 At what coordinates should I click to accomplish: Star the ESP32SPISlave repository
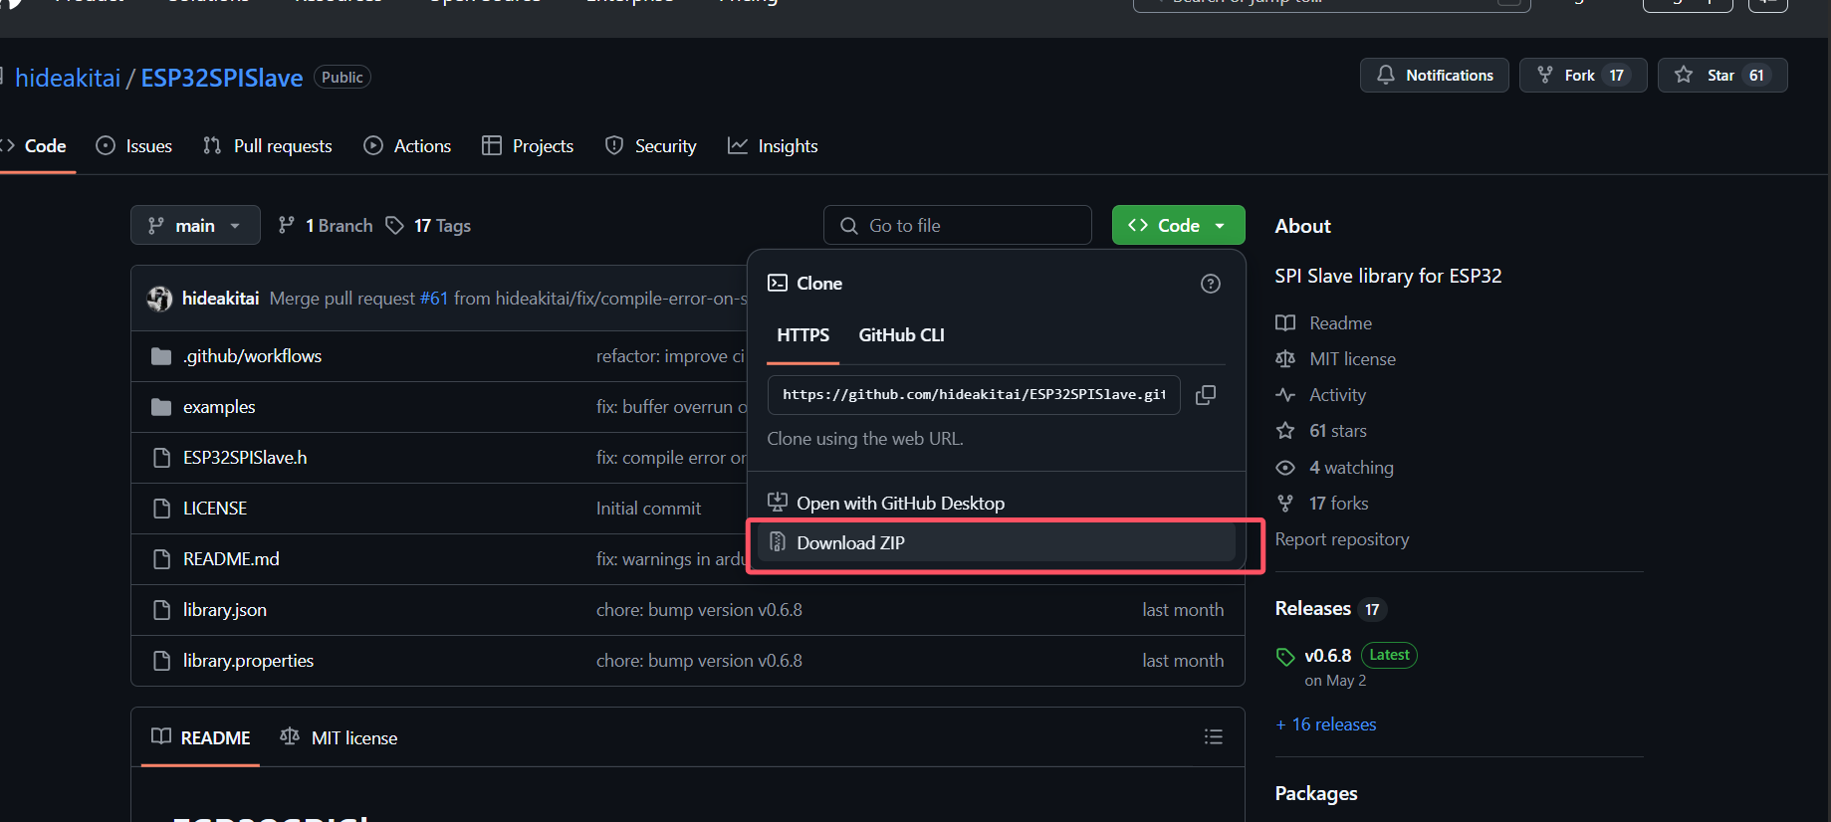click(1721, 76)
